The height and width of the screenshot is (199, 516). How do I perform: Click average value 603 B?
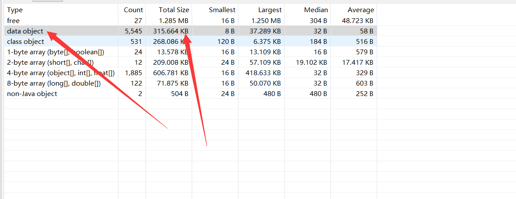click(364, 83)
